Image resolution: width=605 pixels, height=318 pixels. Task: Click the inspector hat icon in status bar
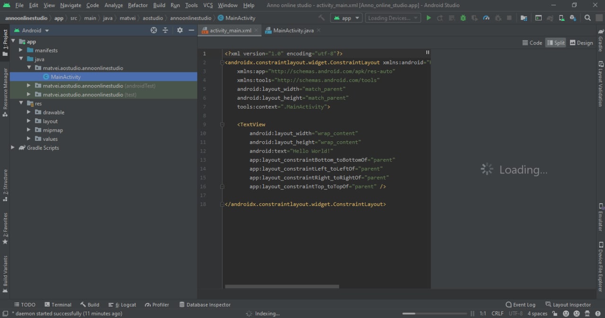(x=588, y=313)
